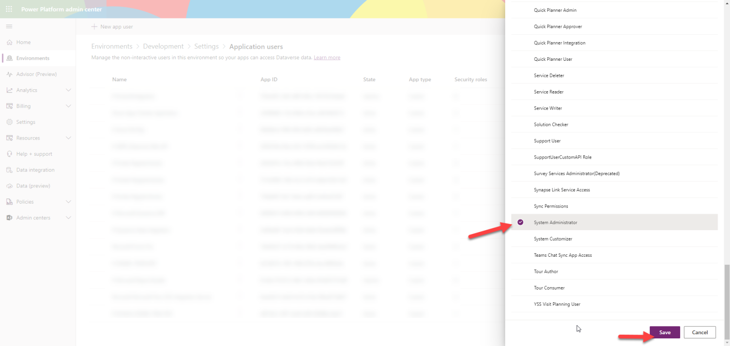730x346 pixels.
Task: Go to Environments breadcrumb
Action: tap(112, 47)
